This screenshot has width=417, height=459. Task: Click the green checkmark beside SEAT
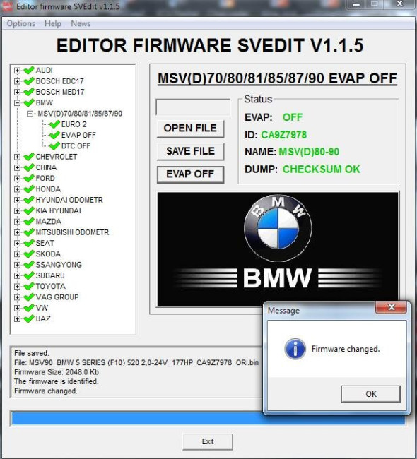pyautogui.click(x=29, y=243)
